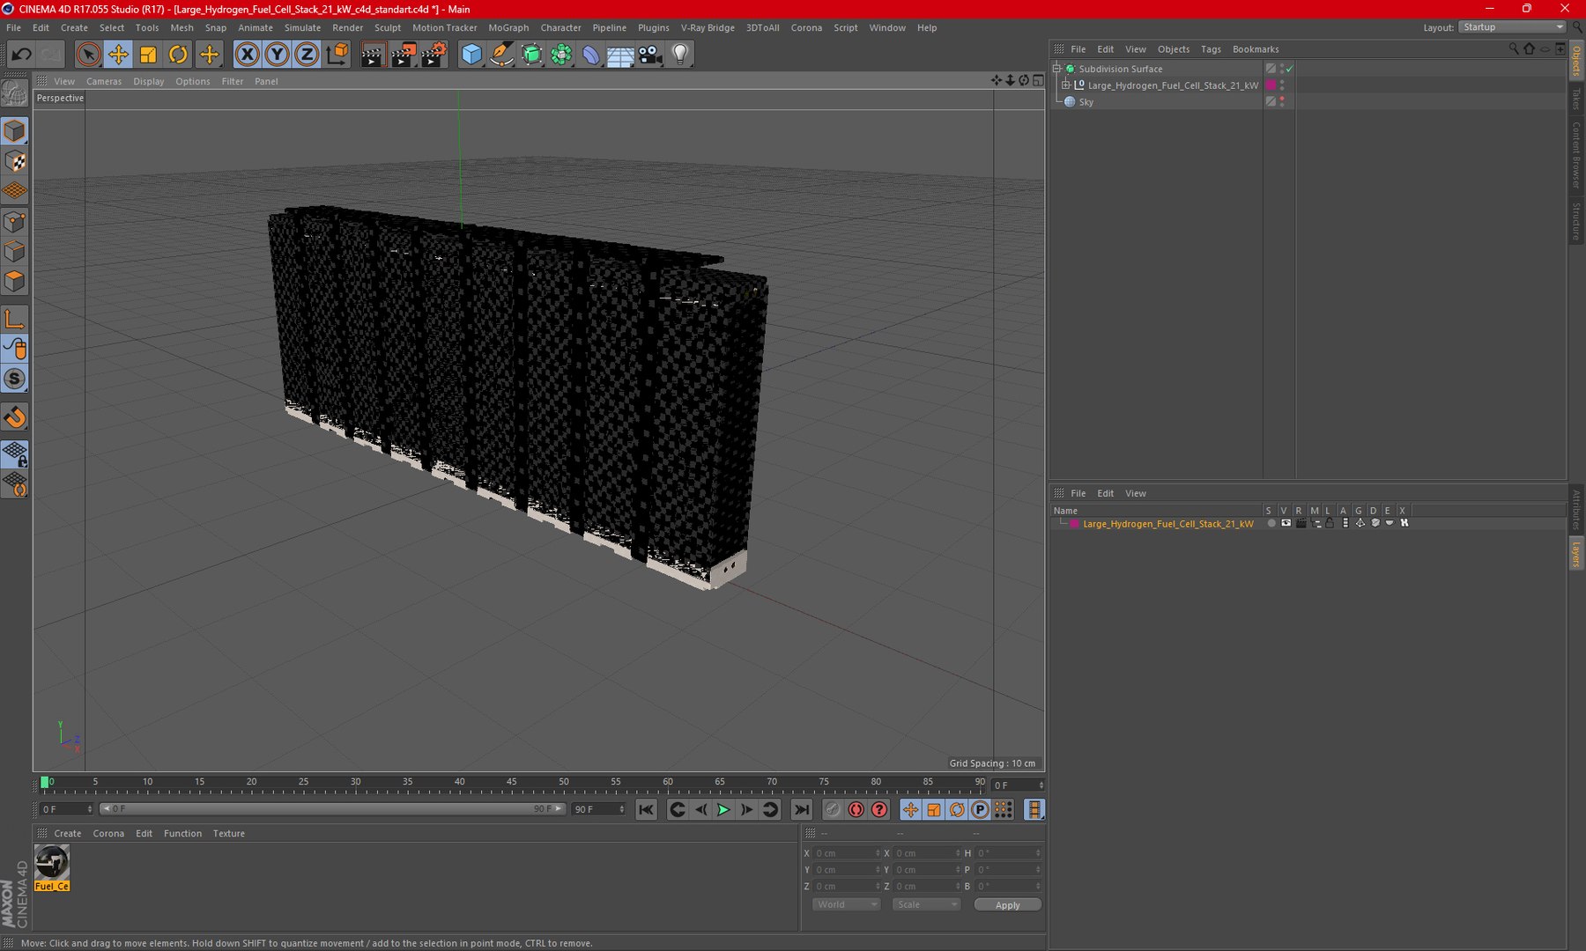Viewport: 1586px width, 951px height.
Task: Toggle Sky visibility dots
Action: tap(1282, 102)
